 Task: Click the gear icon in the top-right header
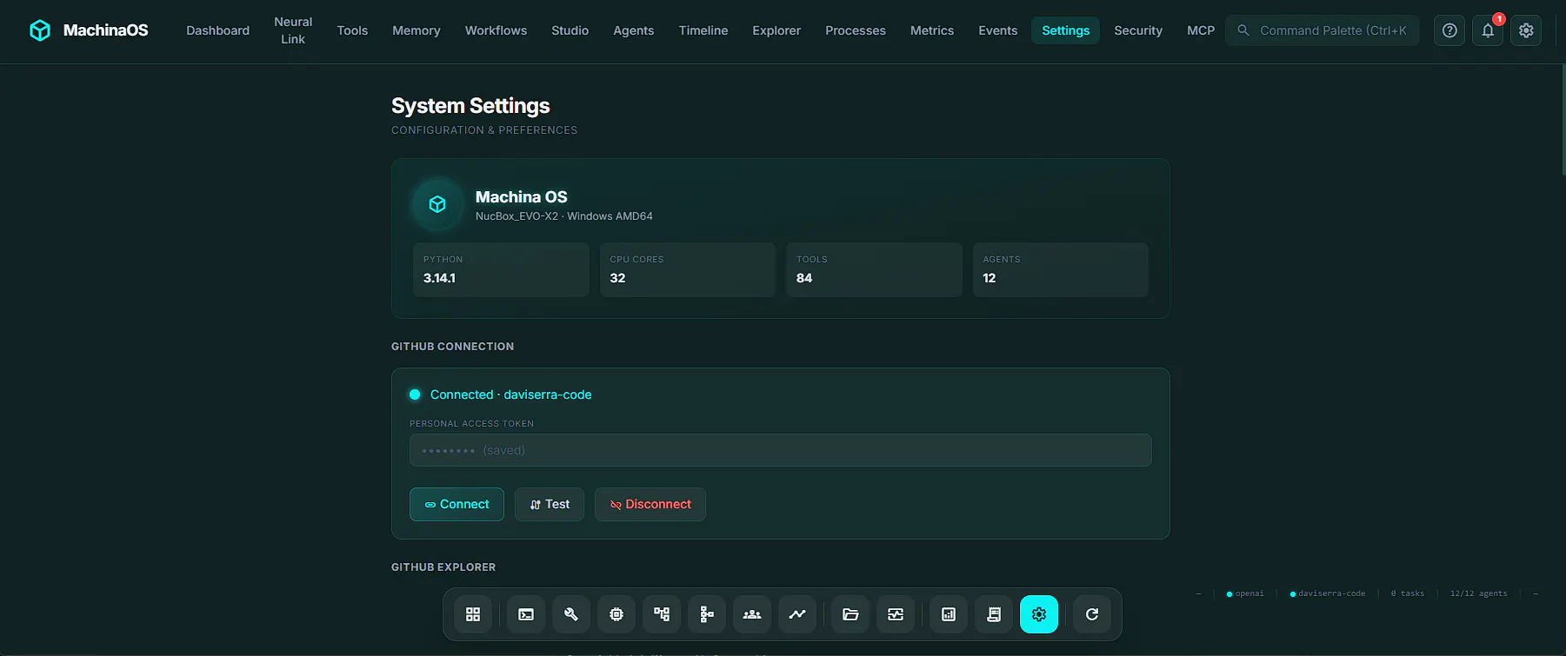1526,30
